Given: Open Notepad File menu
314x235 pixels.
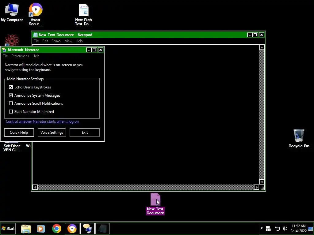Looking at the screenshot, I should pos(36,41).
